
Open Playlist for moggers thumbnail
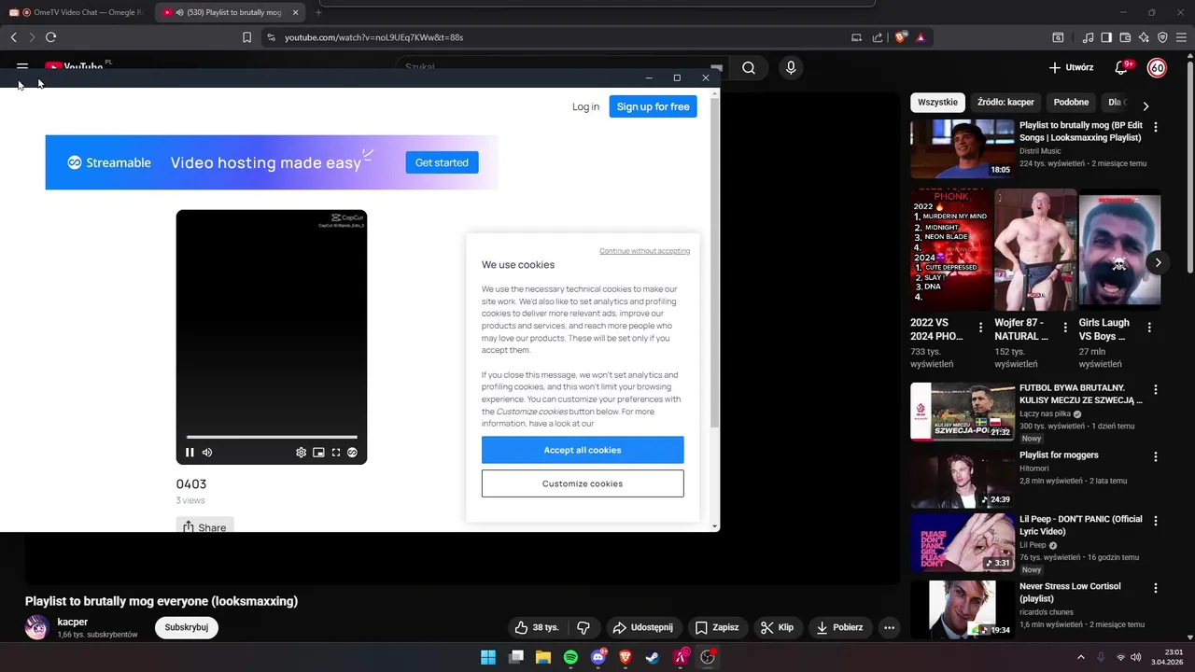pos(962,479)
